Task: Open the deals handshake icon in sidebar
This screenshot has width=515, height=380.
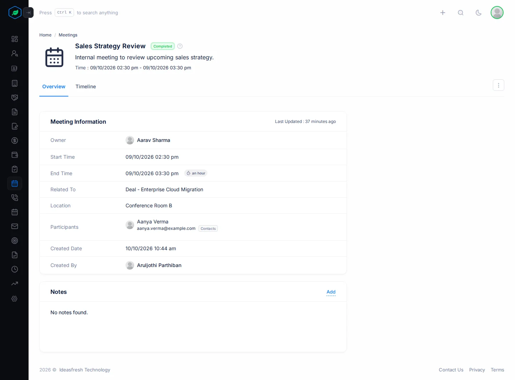Action: (x=15, y=98)
